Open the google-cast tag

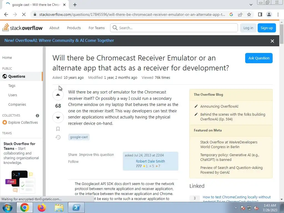tap(79, 137)
